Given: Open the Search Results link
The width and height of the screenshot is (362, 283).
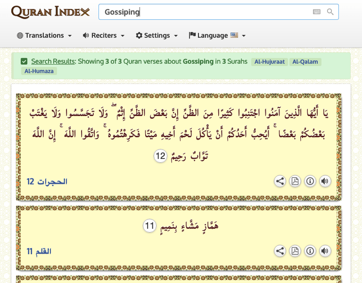Looking at the screenshot, I should pos(53,61).
